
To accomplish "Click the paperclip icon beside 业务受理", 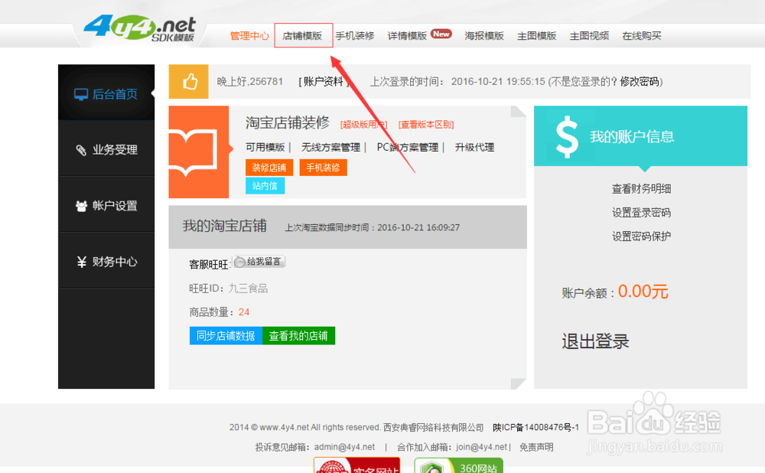I will 82,150.
